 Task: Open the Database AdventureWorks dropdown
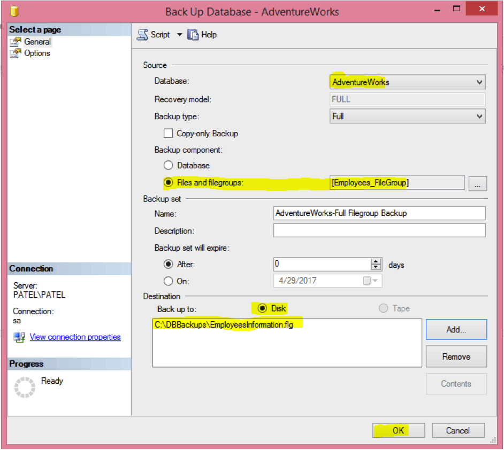click(x=407, y=82)
